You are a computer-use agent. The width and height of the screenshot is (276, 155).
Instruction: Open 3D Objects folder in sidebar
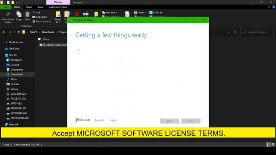16,60
